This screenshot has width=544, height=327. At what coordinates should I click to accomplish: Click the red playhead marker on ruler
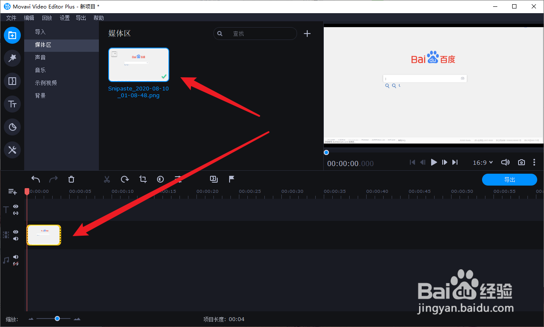coord(27,192)
